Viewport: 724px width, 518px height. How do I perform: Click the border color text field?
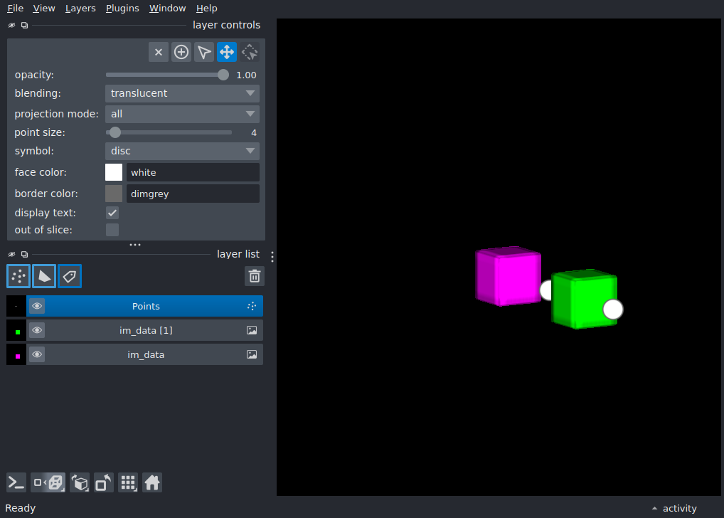click(193, 194)
